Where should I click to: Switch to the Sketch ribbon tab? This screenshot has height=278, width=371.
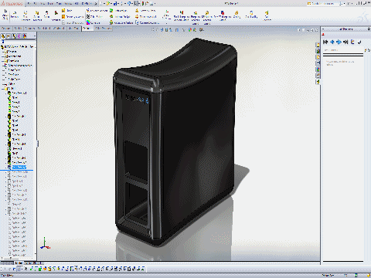click(x=18, y=29)
